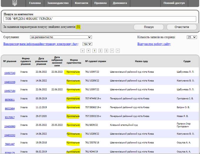The width and height of the screenshot is (200, 154).
Task: Select pagination page 3
Action: point(106,51)
